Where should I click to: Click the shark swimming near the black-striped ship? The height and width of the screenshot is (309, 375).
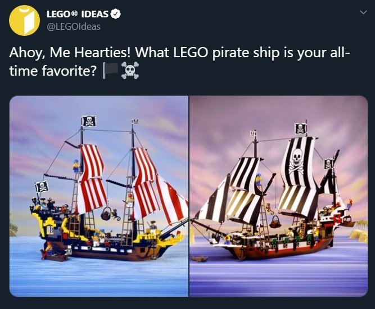pos(199,258)
